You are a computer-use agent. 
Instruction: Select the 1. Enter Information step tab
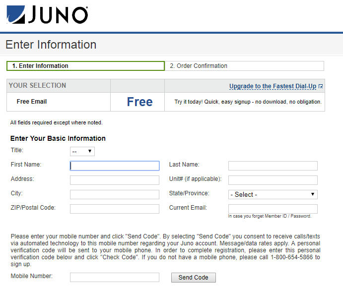(x=85, y=66)
